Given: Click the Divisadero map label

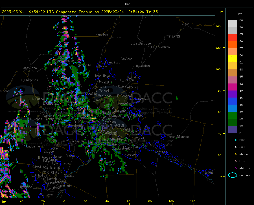Looking at the screenshot, I should click(x=138, y=98).
